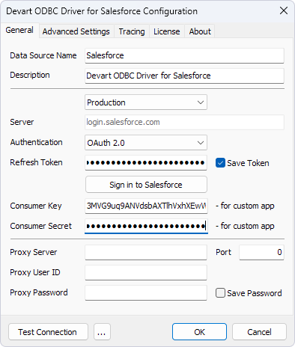295x347 pixels.
Task: Click the Consumer Key label
Action: (36, 206)
